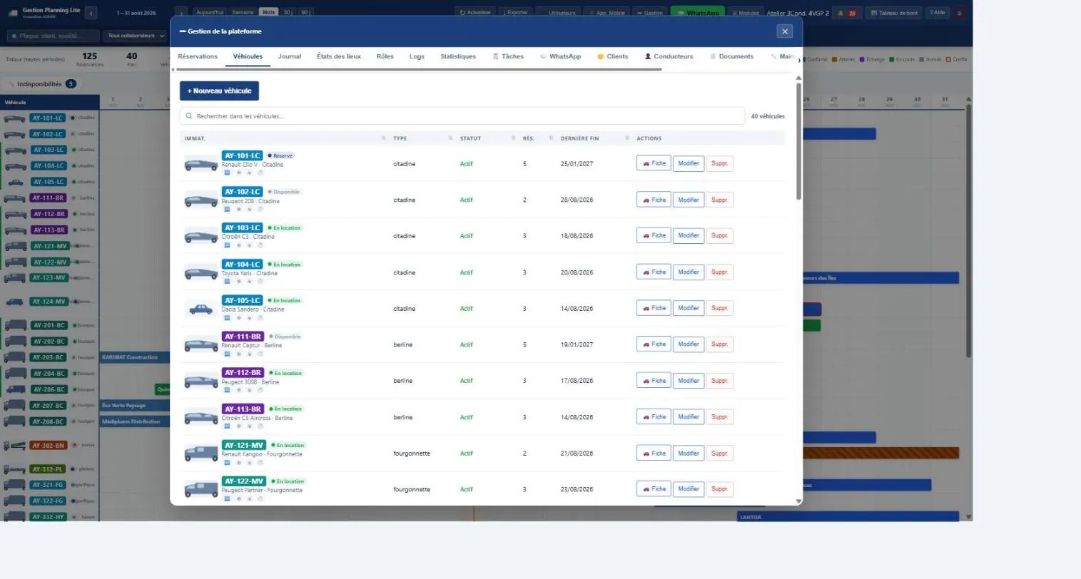
Task: Switch to the Réservations tab
Action: 198,56
